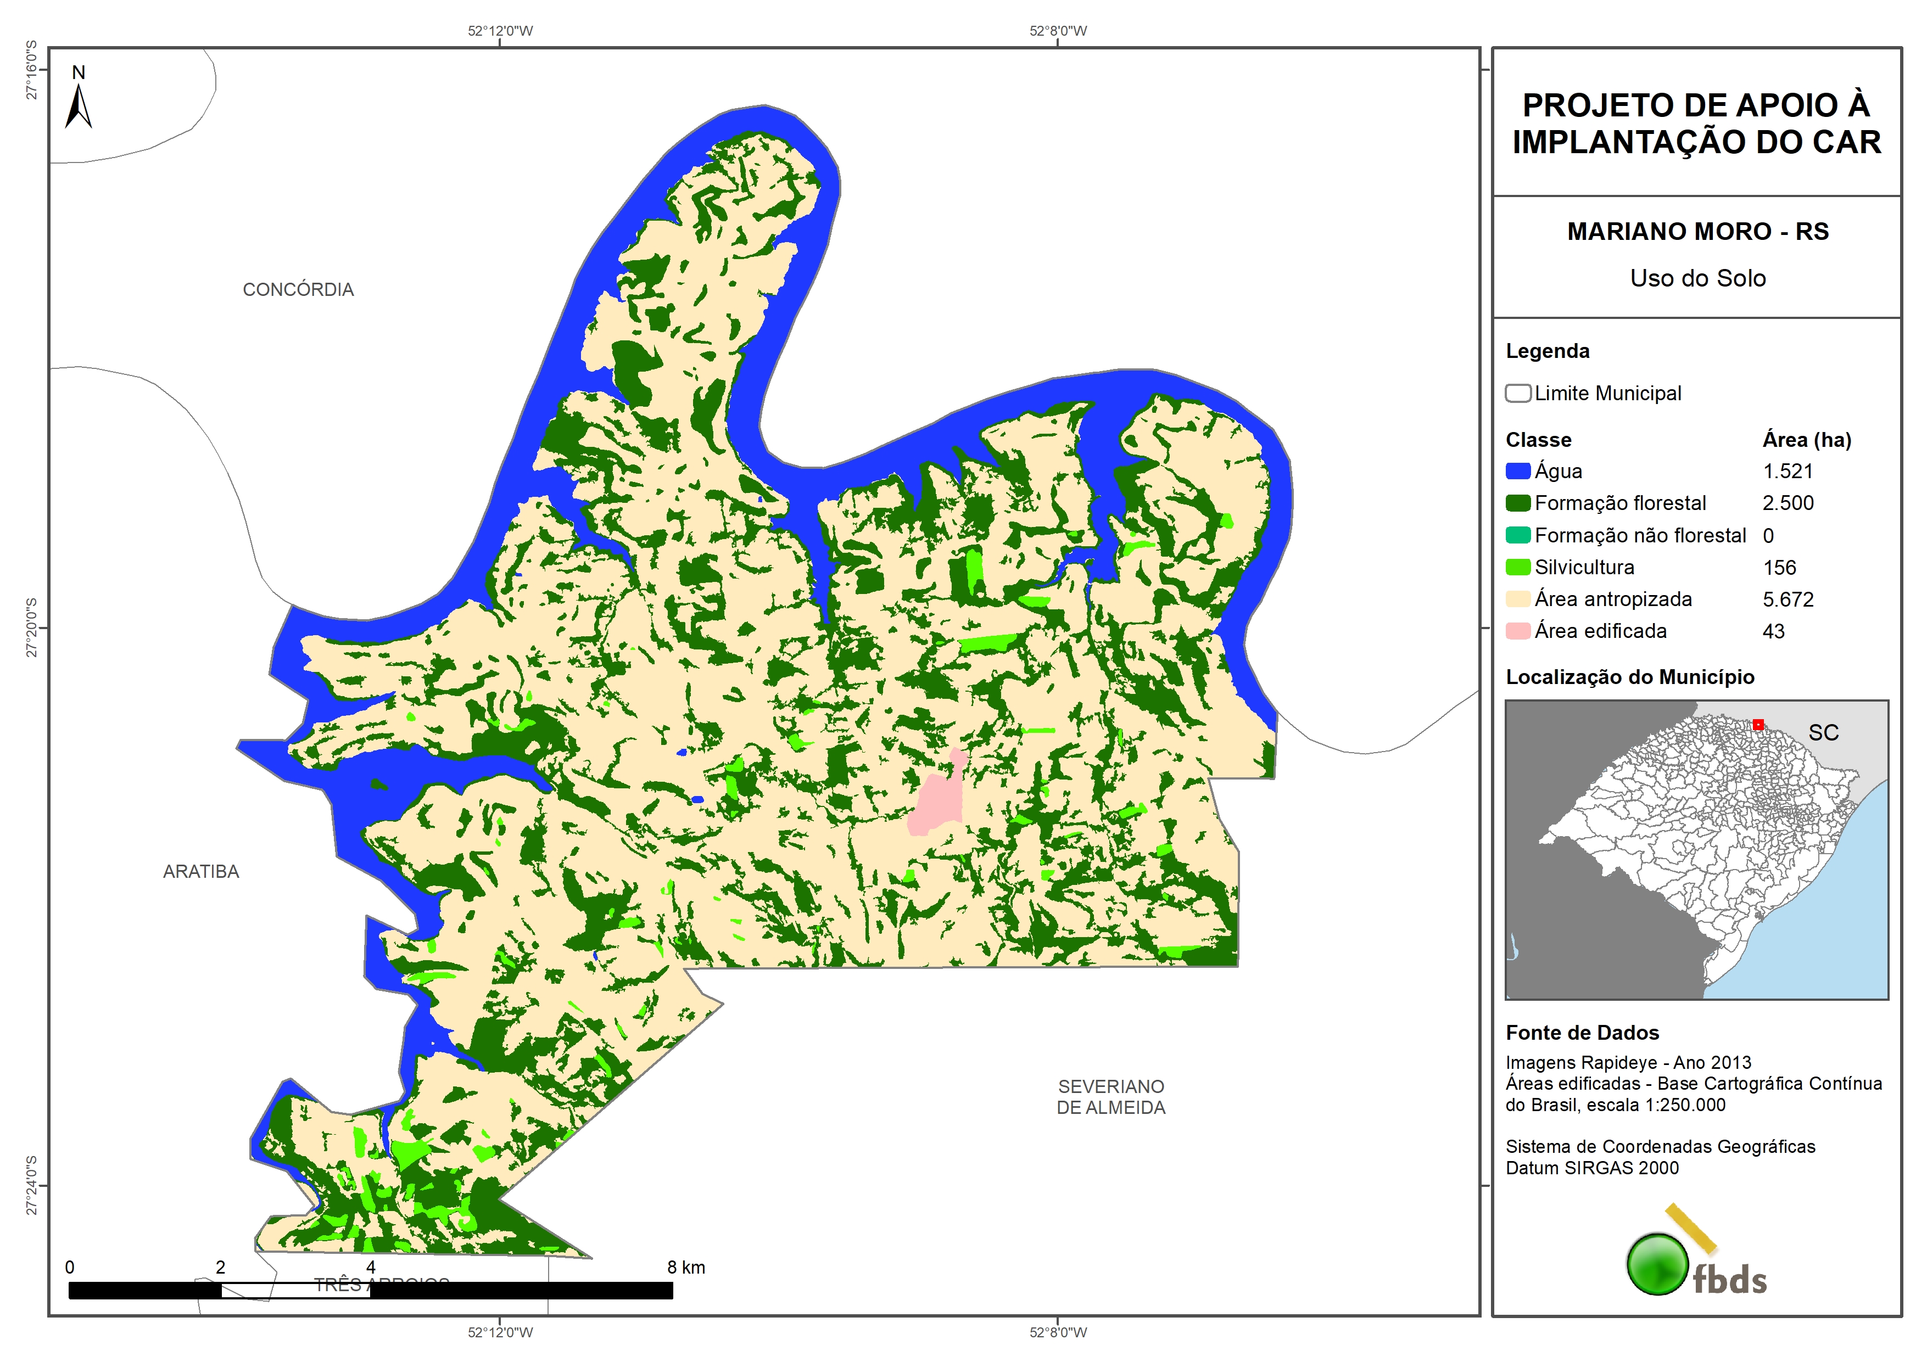Click the scale bar at the bottom left
The height and width of the screenshot is (1362, 1927).
point(370,1291)
